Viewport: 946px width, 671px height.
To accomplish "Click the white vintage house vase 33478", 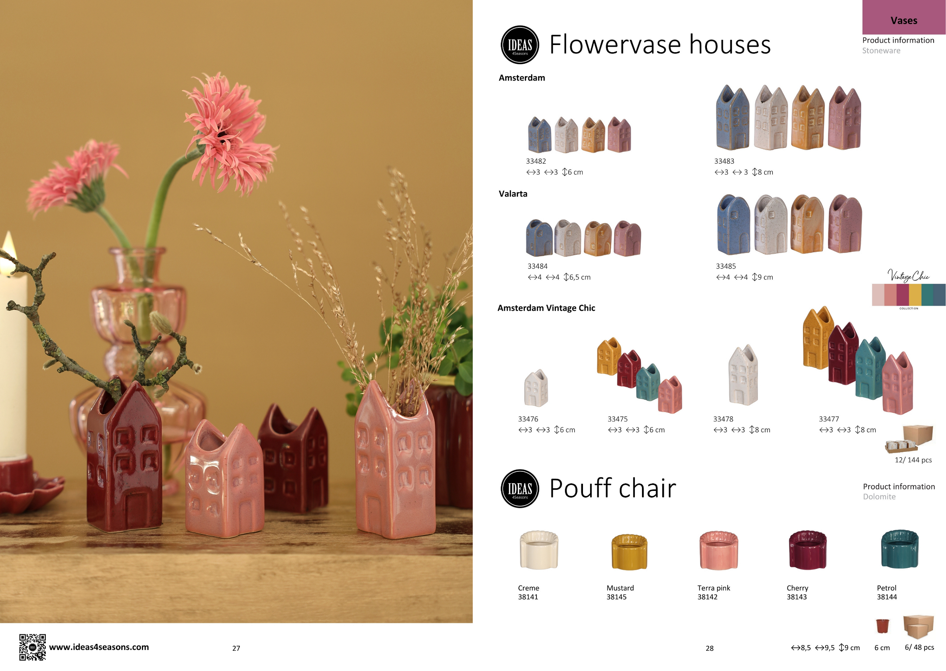I will pos(743,374).
